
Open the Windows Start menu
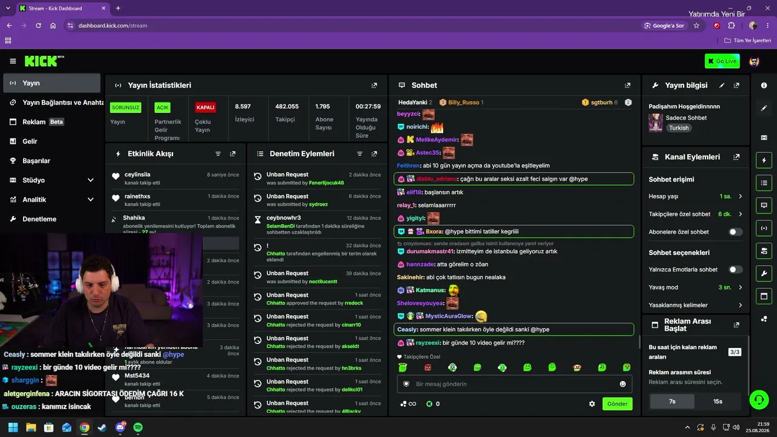13,427
